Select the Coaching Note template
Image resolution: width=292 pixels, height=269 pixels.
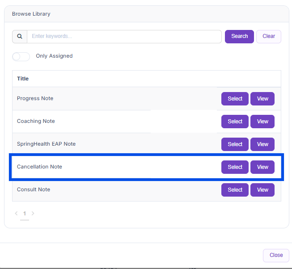point(235,122)
